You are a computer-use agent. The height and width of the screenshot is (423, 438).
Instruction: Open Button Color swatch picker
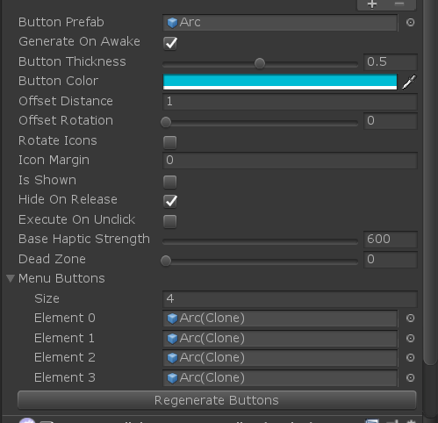(280, 82)
